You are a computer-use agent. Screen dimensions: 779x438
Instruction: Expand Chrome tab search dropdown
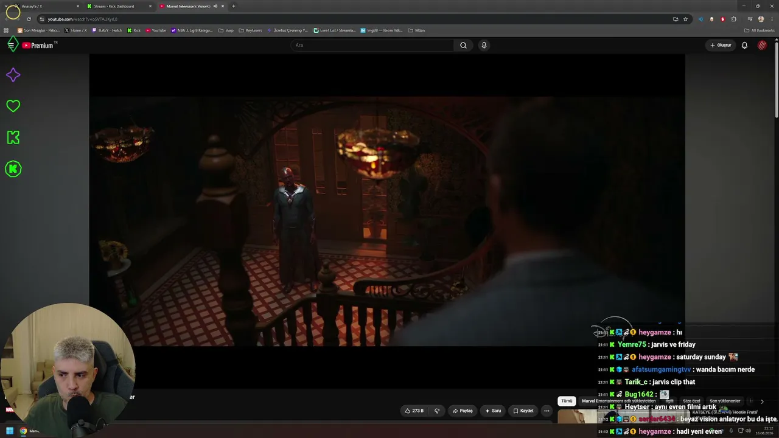pos(6,6)
